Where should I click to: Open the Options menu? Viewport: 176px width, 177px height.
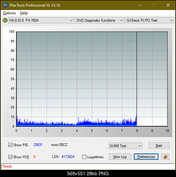[x=9, y=13]
